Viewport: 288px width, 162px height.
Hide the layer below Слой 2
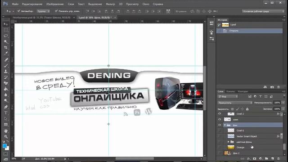[220, 119]
